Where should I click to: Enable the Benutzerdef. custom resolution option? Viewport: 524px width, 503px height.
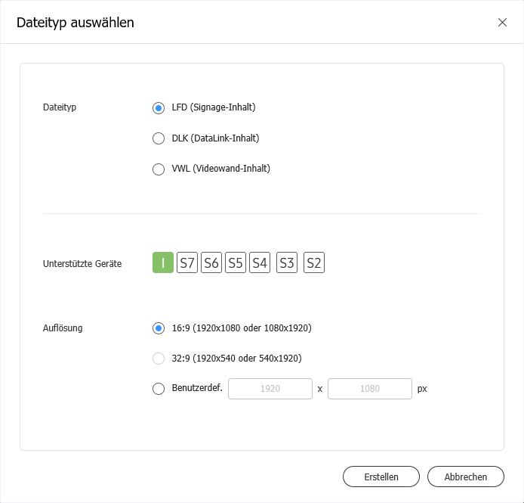[159, 389]
